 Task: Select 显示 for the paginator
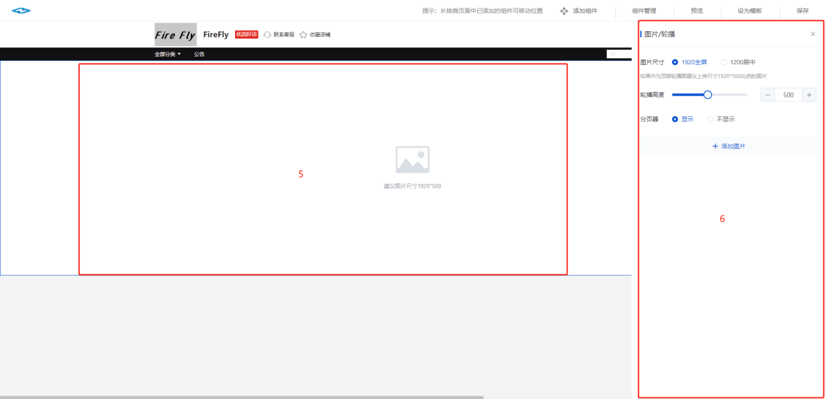click(682, 119)
